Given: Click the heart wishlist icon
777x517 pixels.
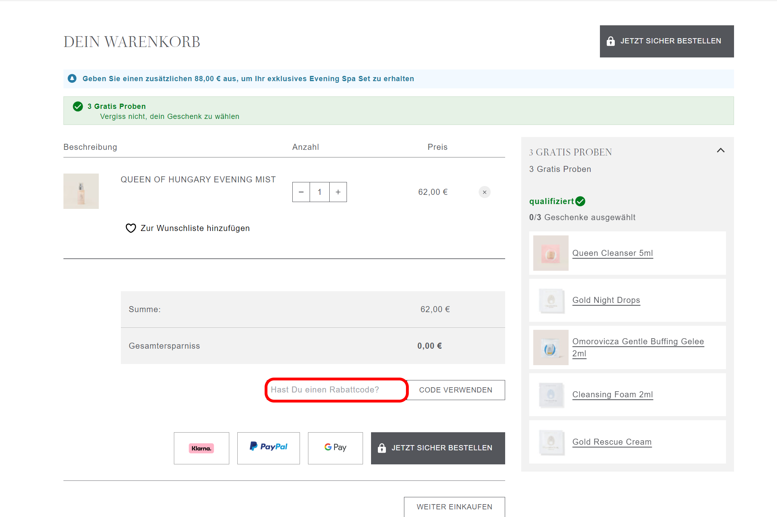Looking at the screenshot, I should point(131,228).
